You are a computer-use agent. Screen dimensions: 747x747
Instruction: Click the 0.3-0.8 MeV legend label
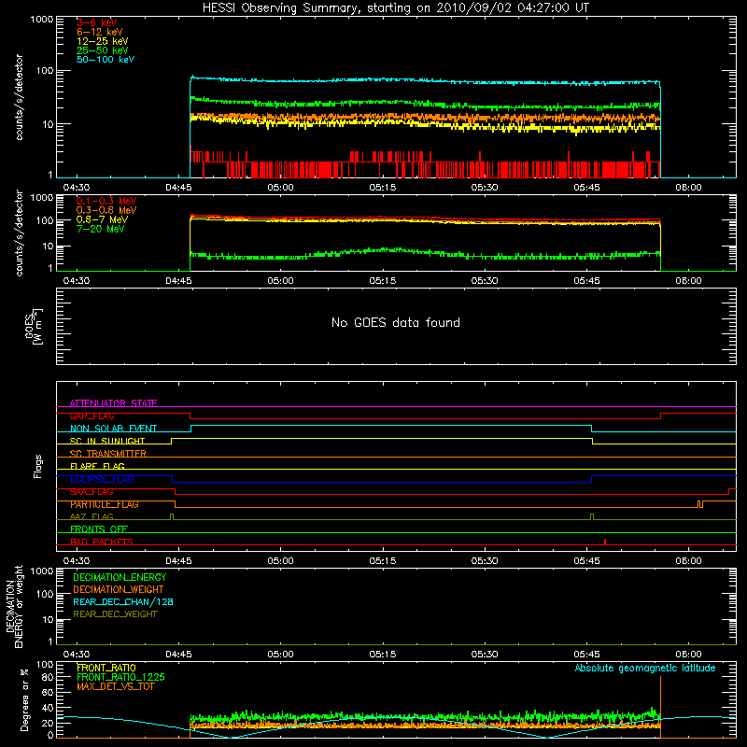tap(106, 210)
